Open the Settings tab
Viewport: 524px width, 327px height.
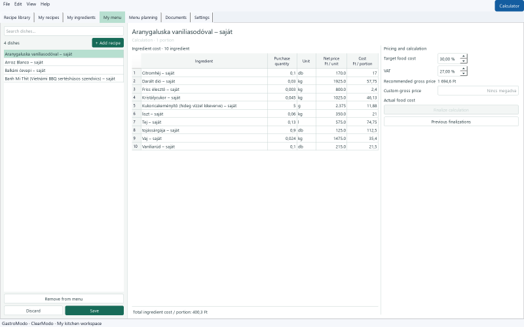pos(202,18)
